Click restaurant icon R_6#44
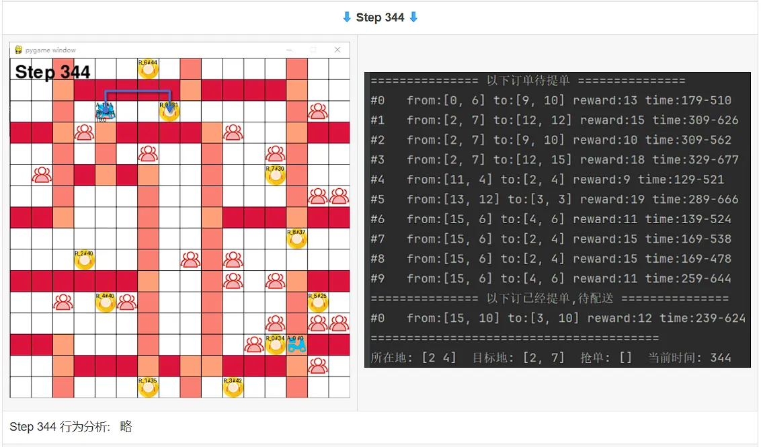Viewport: 761px width, 447px height. [148, 69]
